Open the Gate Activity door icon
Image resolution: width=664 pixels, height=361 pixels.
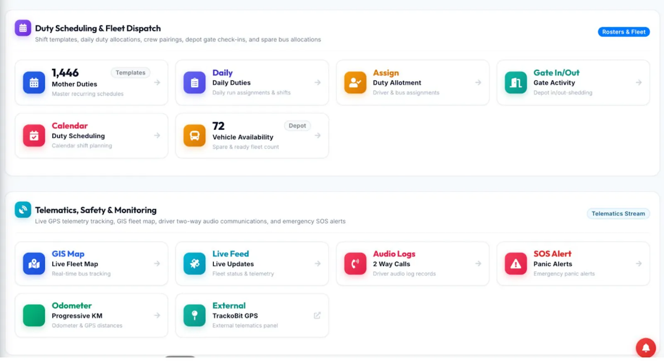(516, 83)
